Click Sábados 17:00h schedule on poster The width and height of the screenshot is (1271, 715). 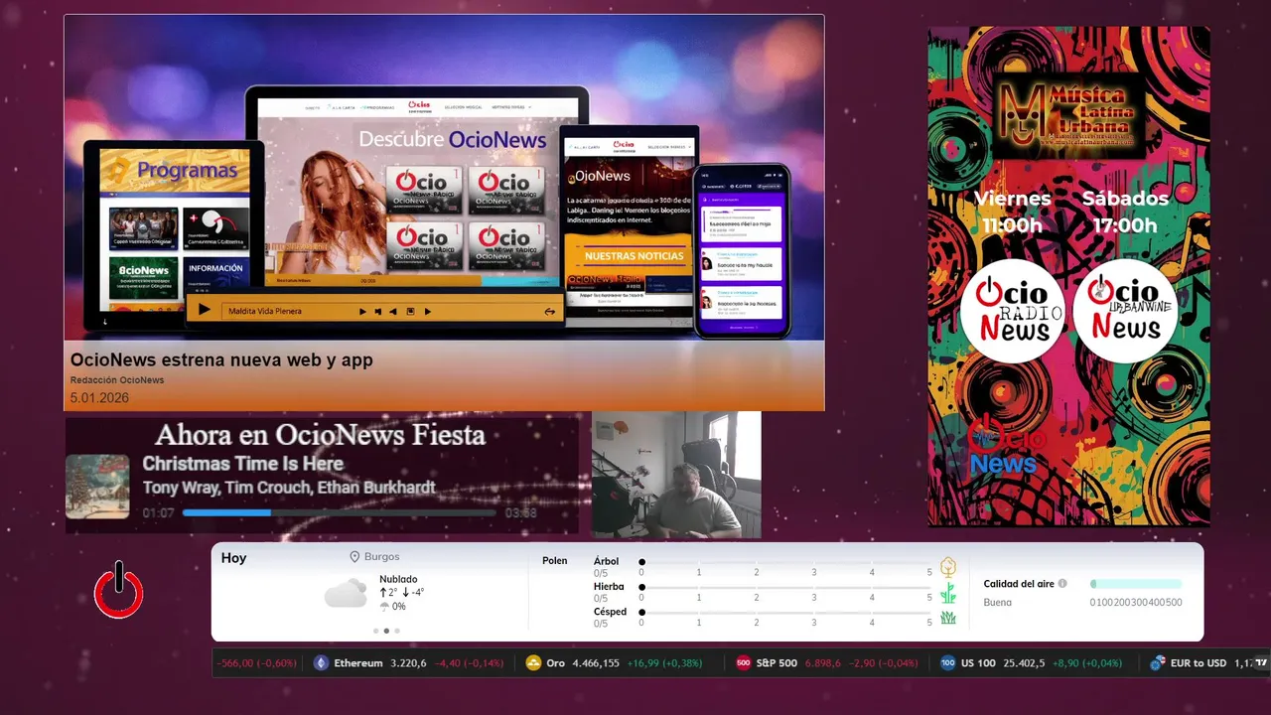coord(1125,212)
